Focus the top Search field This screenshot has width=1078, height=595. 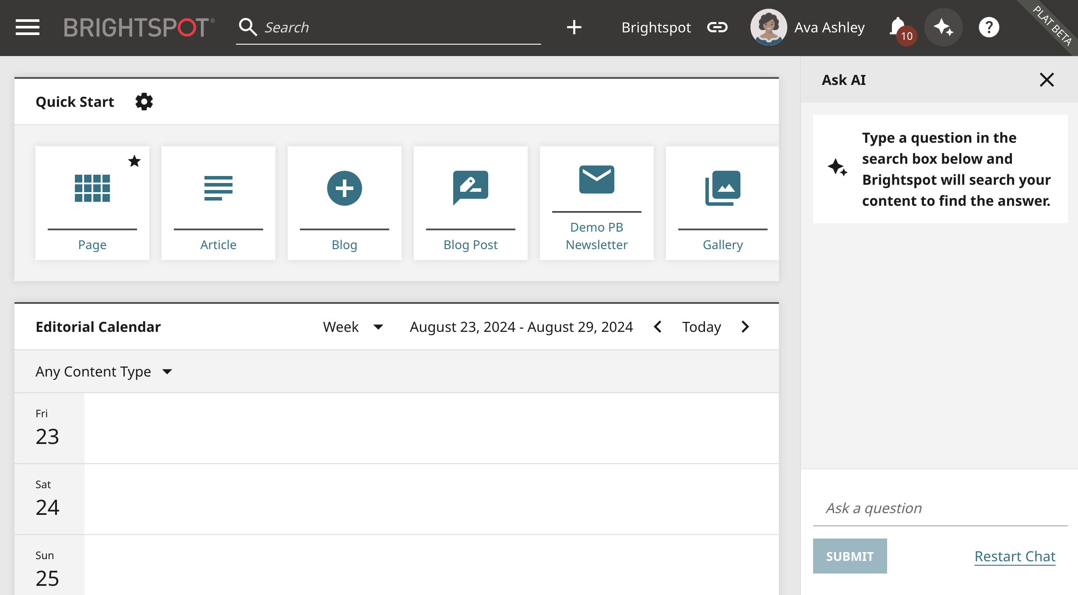point(388,27)
